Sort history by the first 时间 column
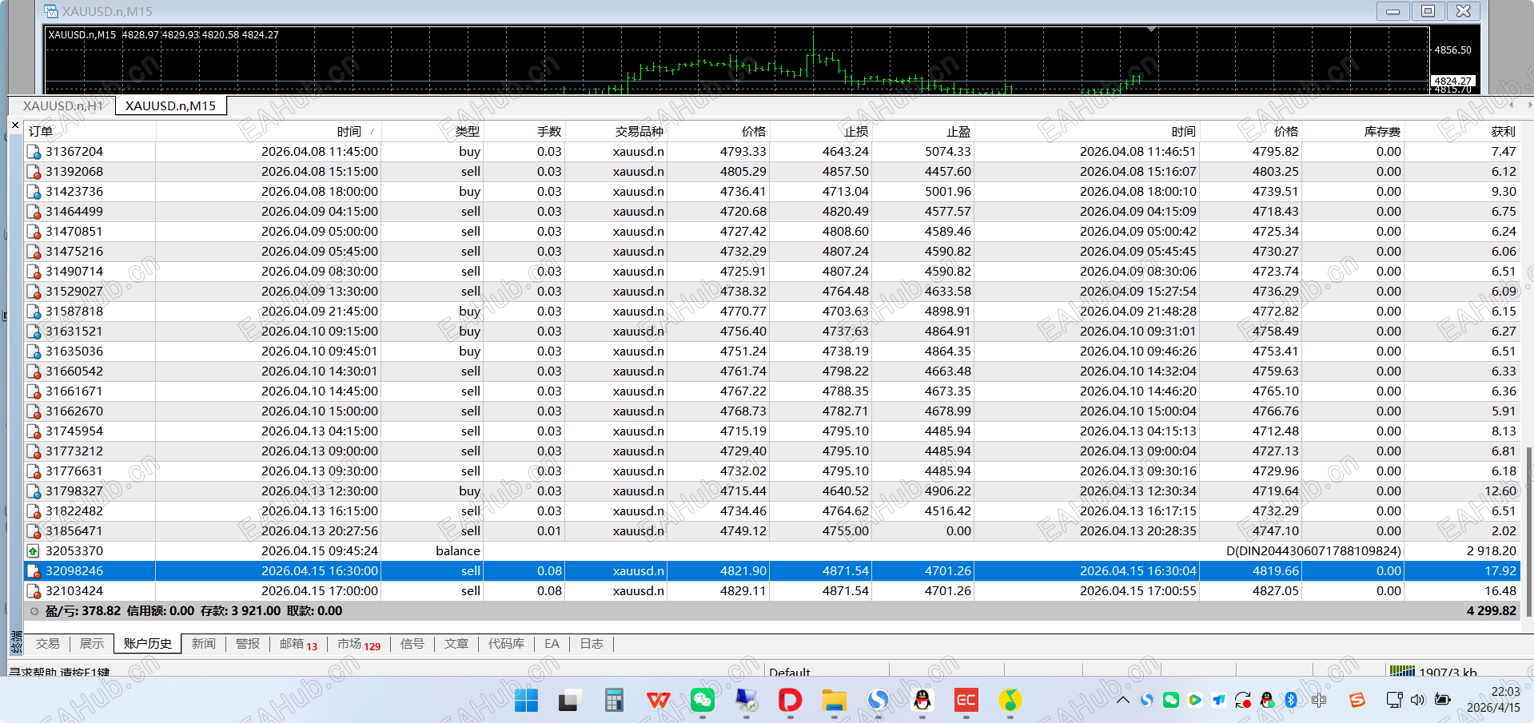The image size is (1534, 723). tap(349, 131)
